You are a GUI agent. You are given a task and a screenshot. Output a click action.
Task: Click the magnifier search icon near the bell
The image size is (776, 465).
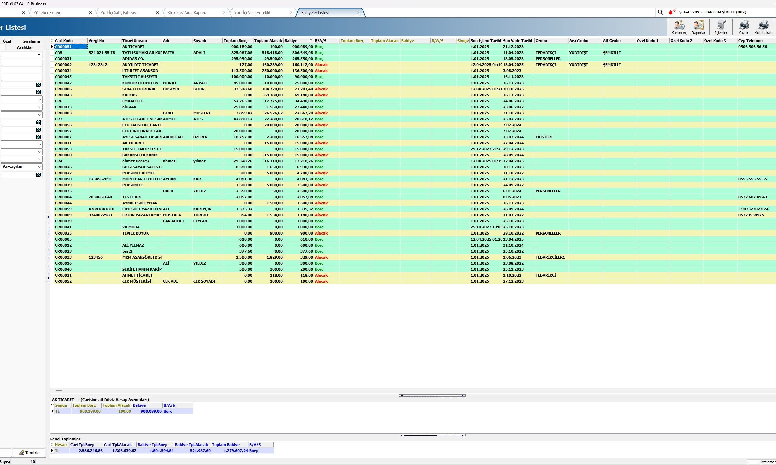660,12
